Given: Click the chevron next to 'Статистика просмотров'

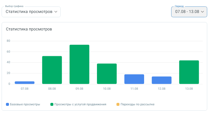Looking at the screenshot, I should tap(56, 12).
